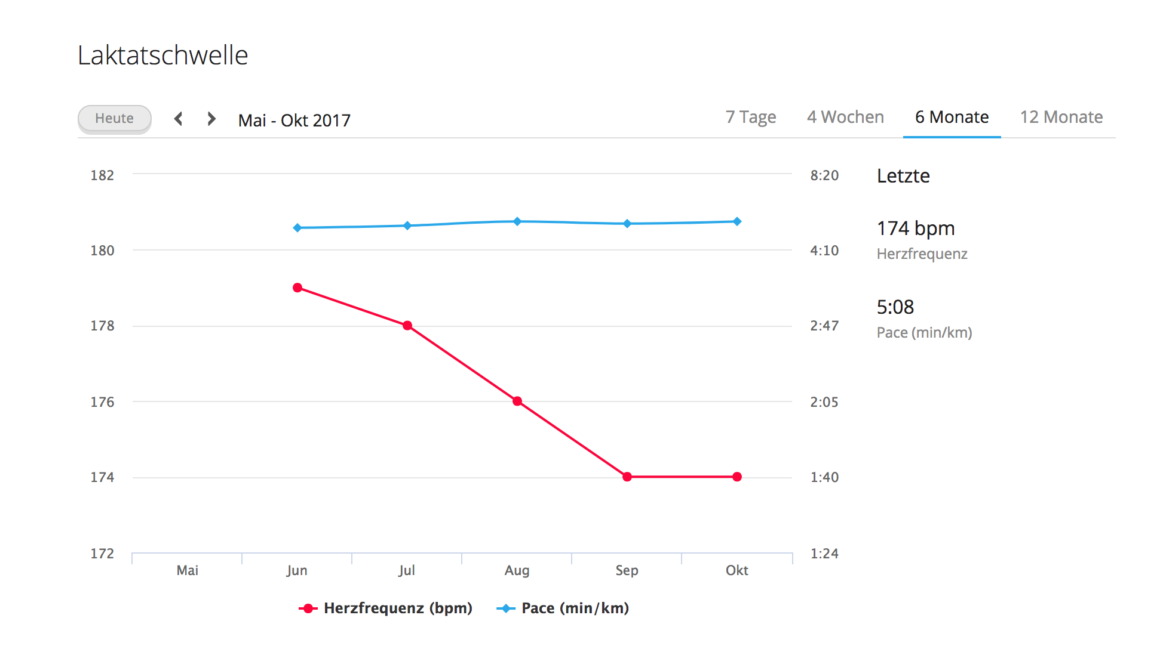Click August pace diamond marker
The width and height of the screenshot is (1166, 655).
click(x=517, y=221)
